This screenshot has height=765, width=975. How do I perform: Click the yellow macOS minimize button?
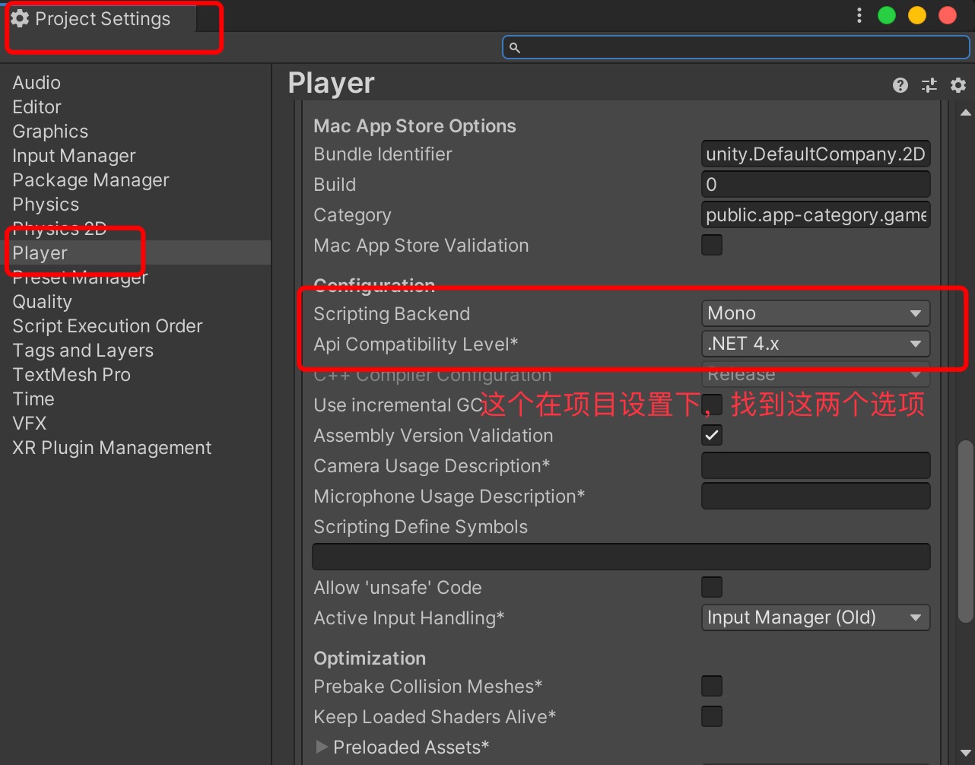916,14
